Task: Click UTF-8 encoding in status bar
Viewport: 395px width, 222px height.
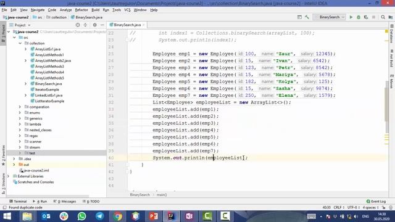Action: (353, 208)
